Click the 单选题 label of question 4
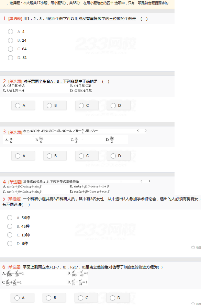The height and width of the screenshot is (305, 201). pyautogui.click(x=15, y=182)
